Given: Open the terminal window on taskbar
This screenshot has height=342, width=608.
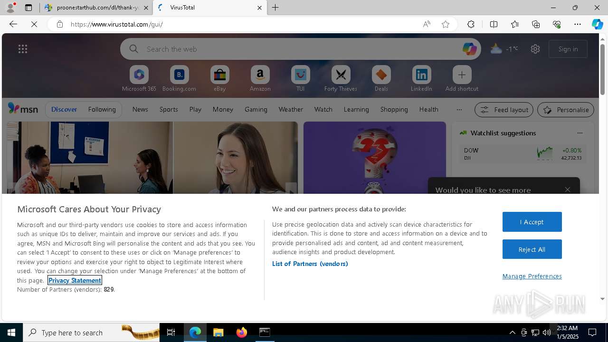Looking at the screenshot, I should [265, 332].
